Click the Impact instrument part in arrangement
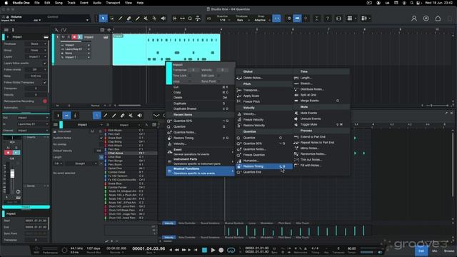This screenshot has height=257, width=457. [x=166, y=49]
